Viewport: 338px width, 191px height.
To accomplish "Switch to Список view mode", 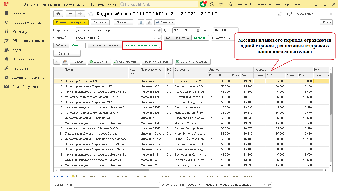I will 77,45.
